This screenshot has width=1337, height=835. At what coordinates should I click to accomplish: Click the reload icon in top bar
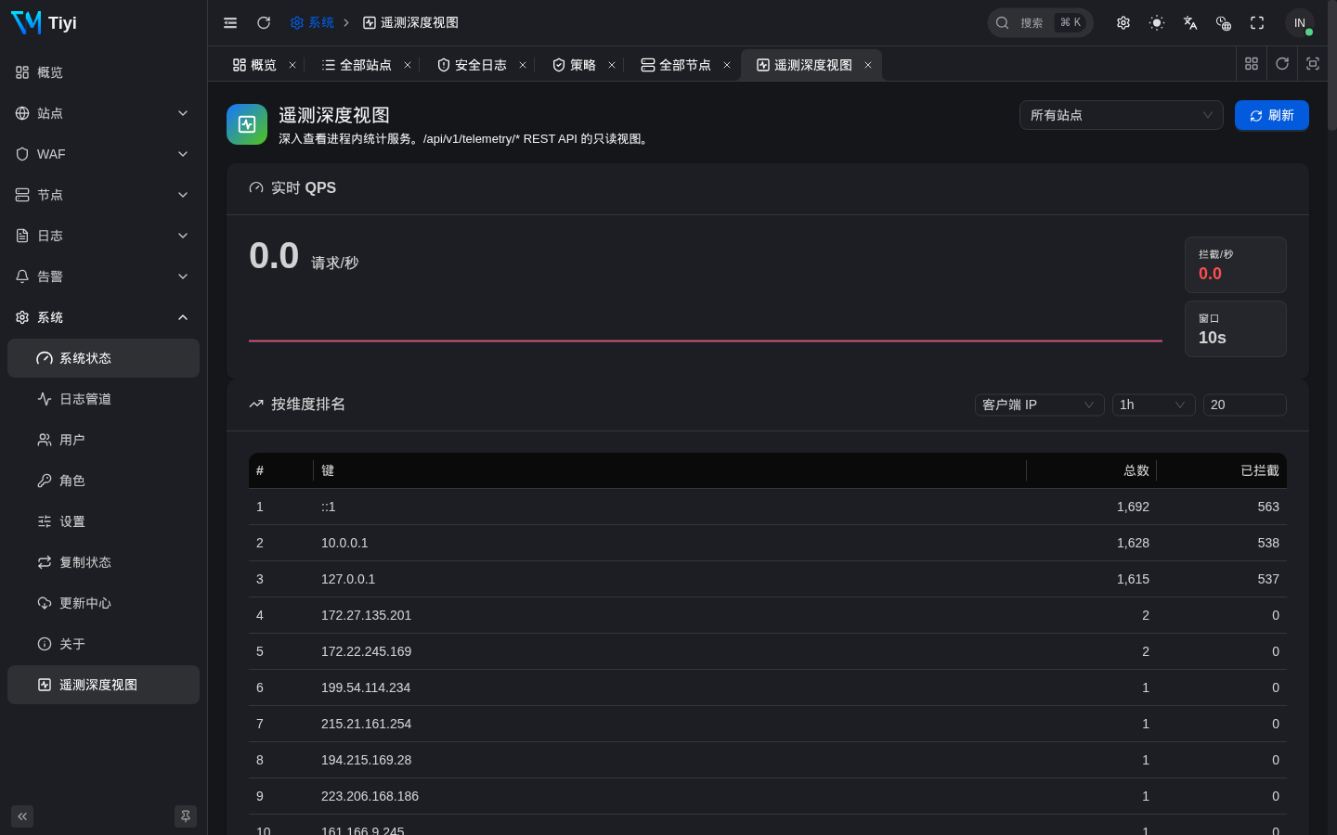coord(264,22)
